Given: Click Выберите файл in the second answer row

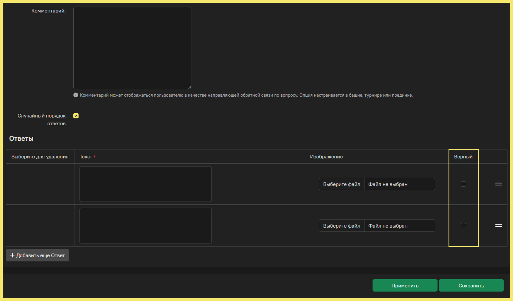Looking at the screenshot, I should pyautogui.click(x=342, y=226).
